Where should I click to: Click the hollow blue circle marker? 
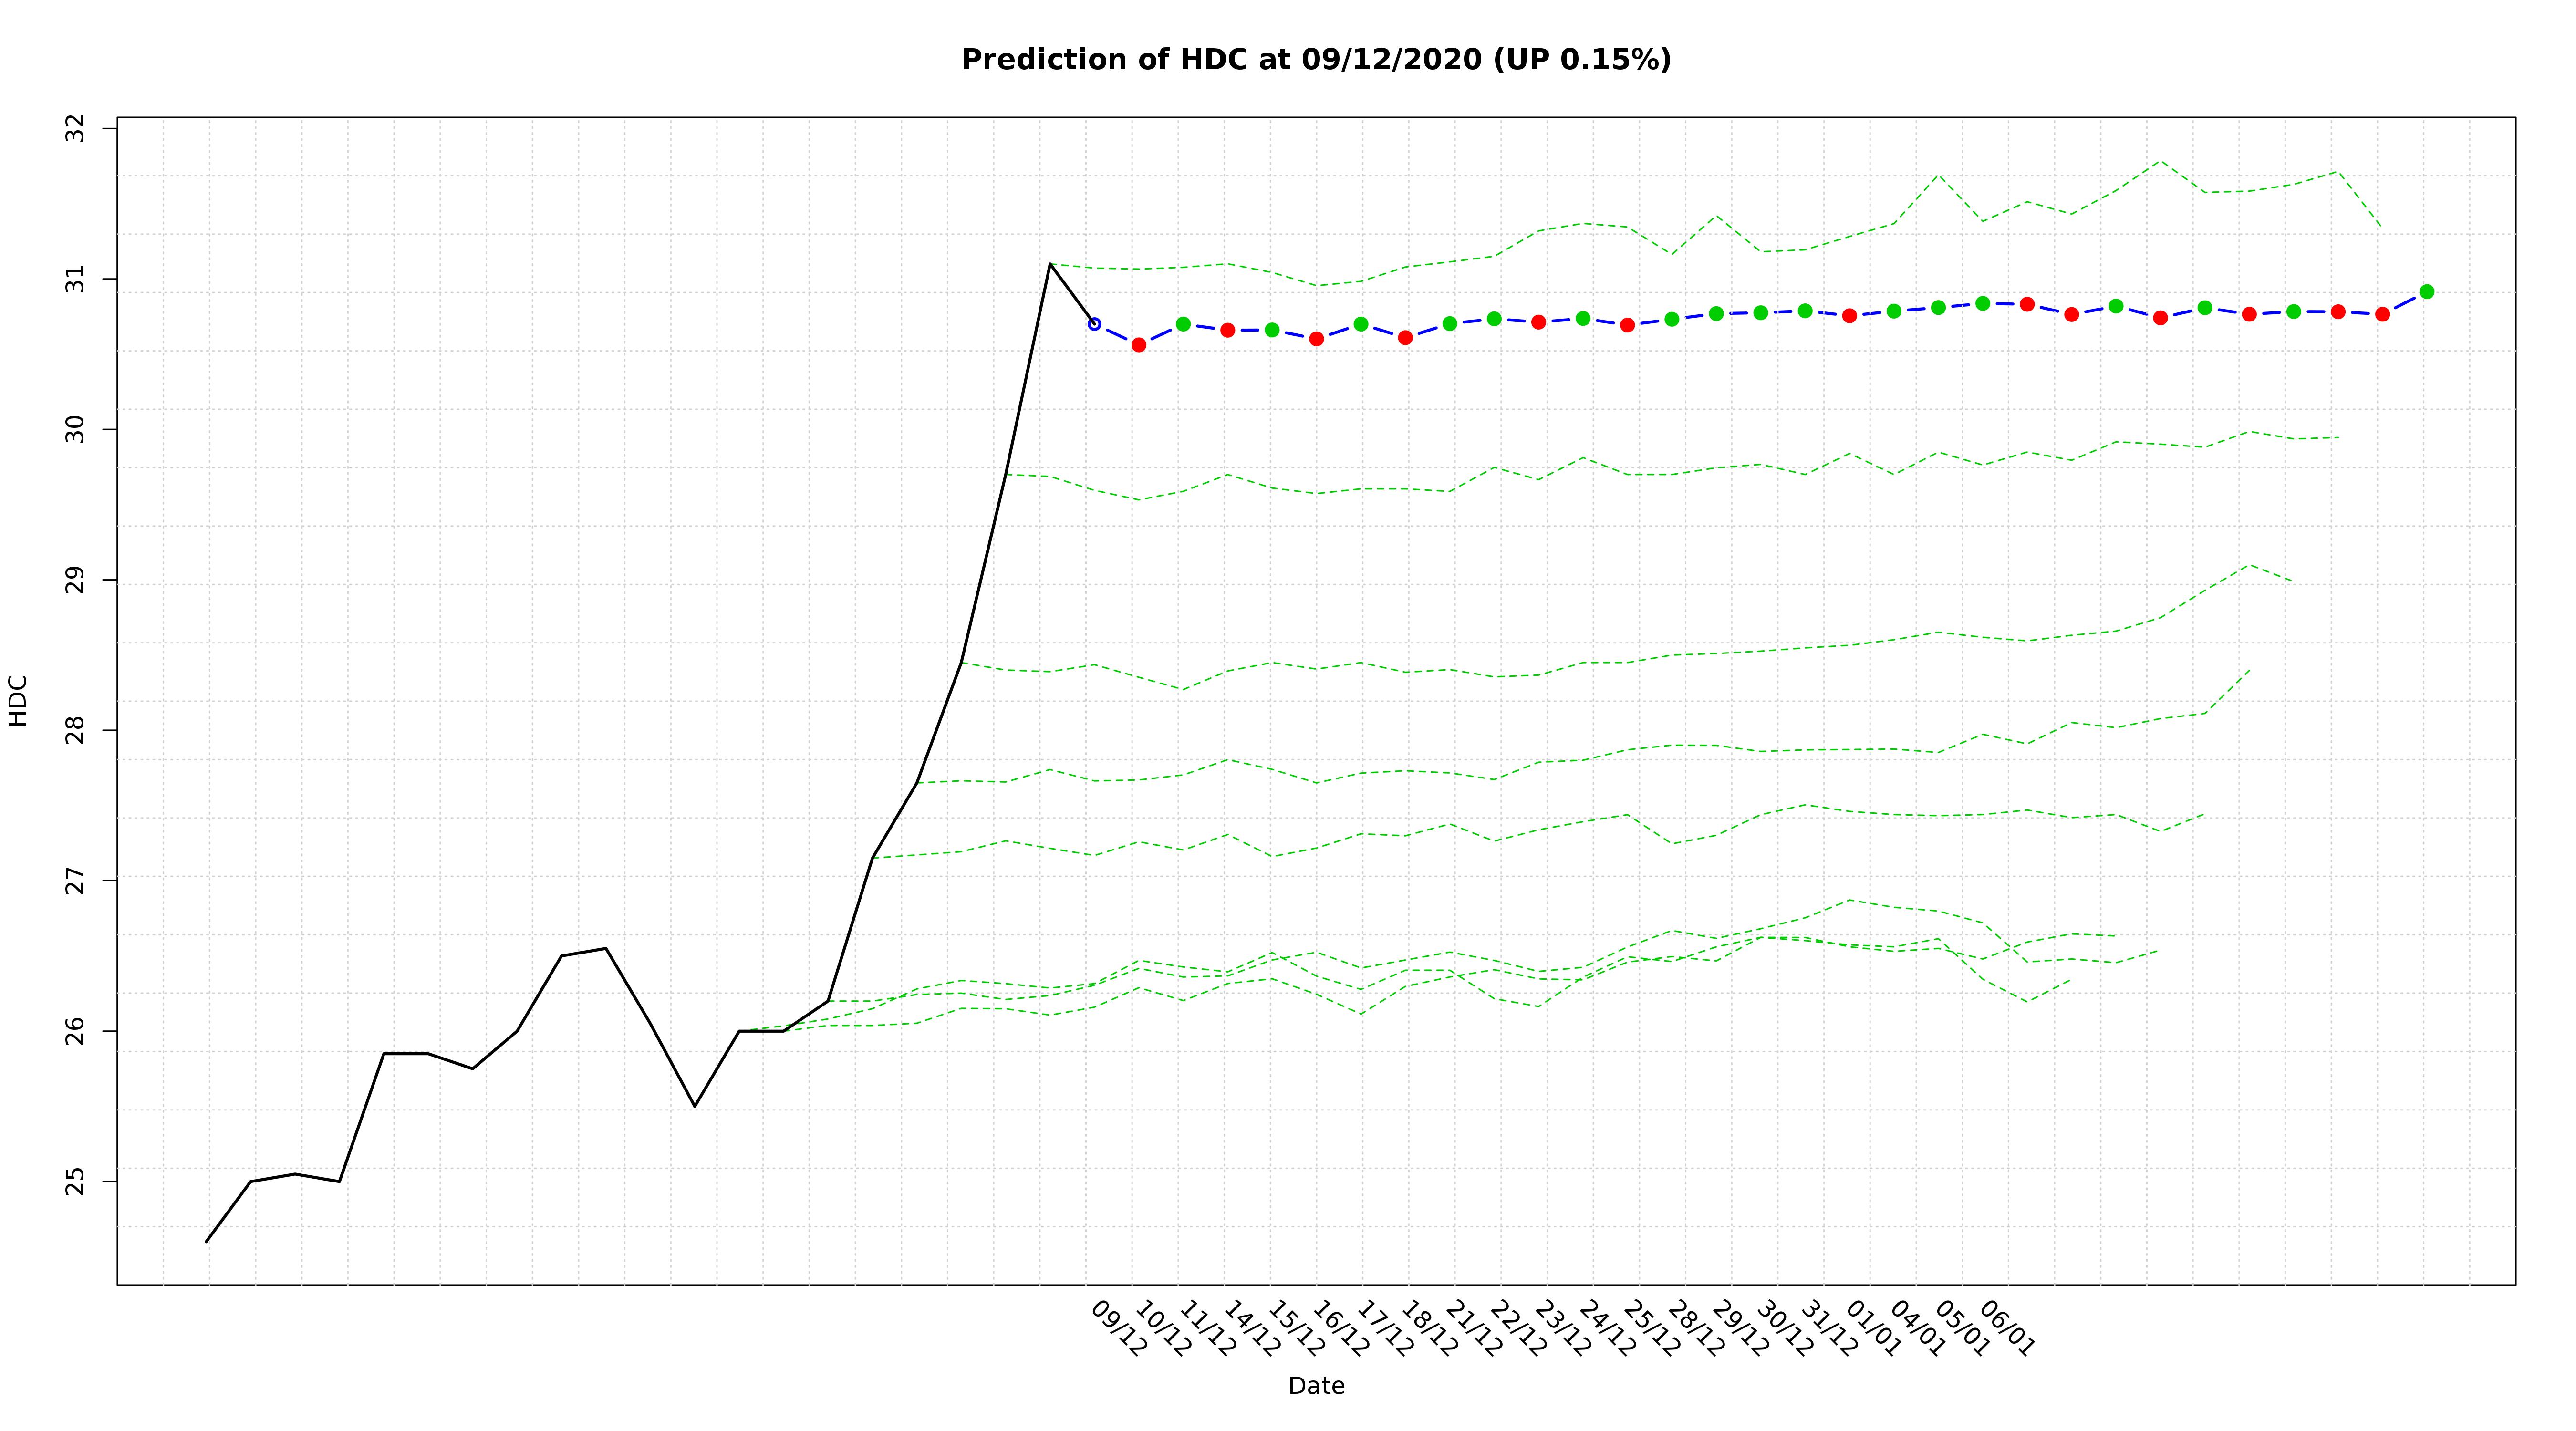point(1094,324)
